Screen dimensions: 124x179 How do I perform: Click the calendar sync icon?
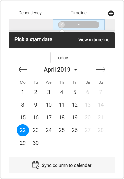click(36, 165)
